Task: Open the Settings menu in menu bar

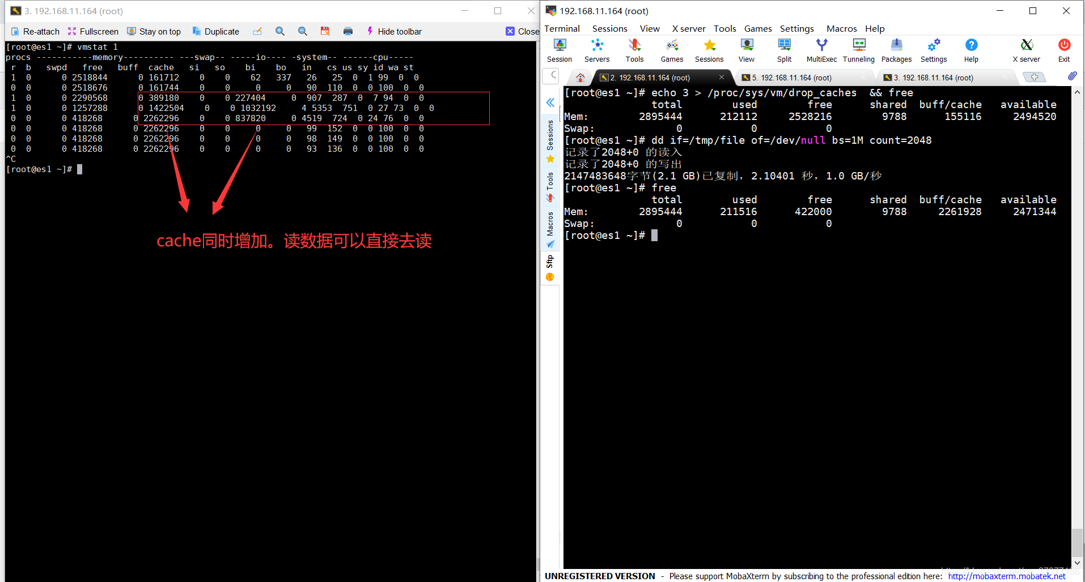Action: 796,29
